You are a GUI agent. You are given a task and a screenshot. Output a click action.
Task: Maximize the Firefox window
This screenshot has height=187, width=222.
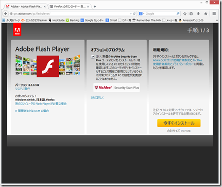click(207, 3)
